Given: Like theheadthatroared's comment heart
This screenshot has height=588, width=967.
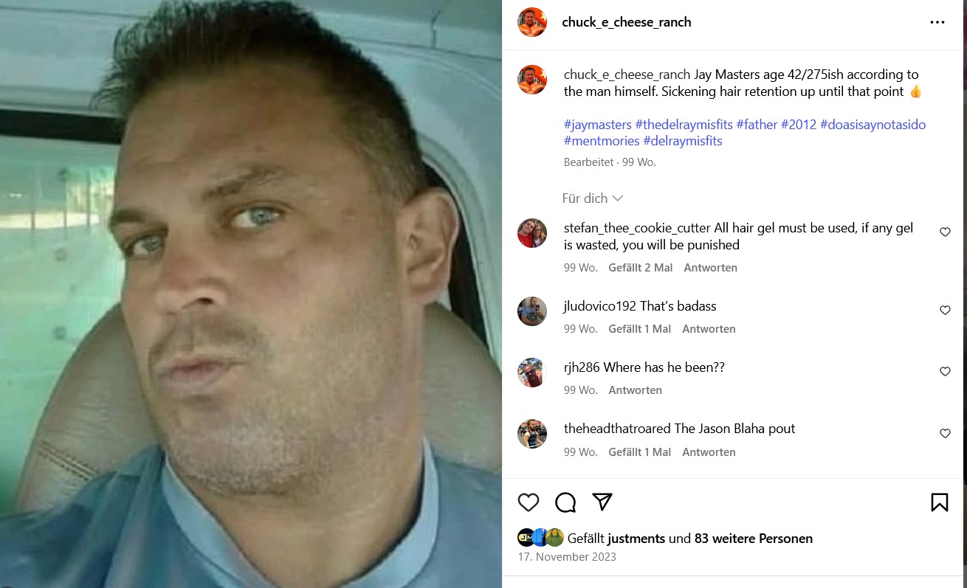Looking at the screenshot, I should (x=945, y=434).
